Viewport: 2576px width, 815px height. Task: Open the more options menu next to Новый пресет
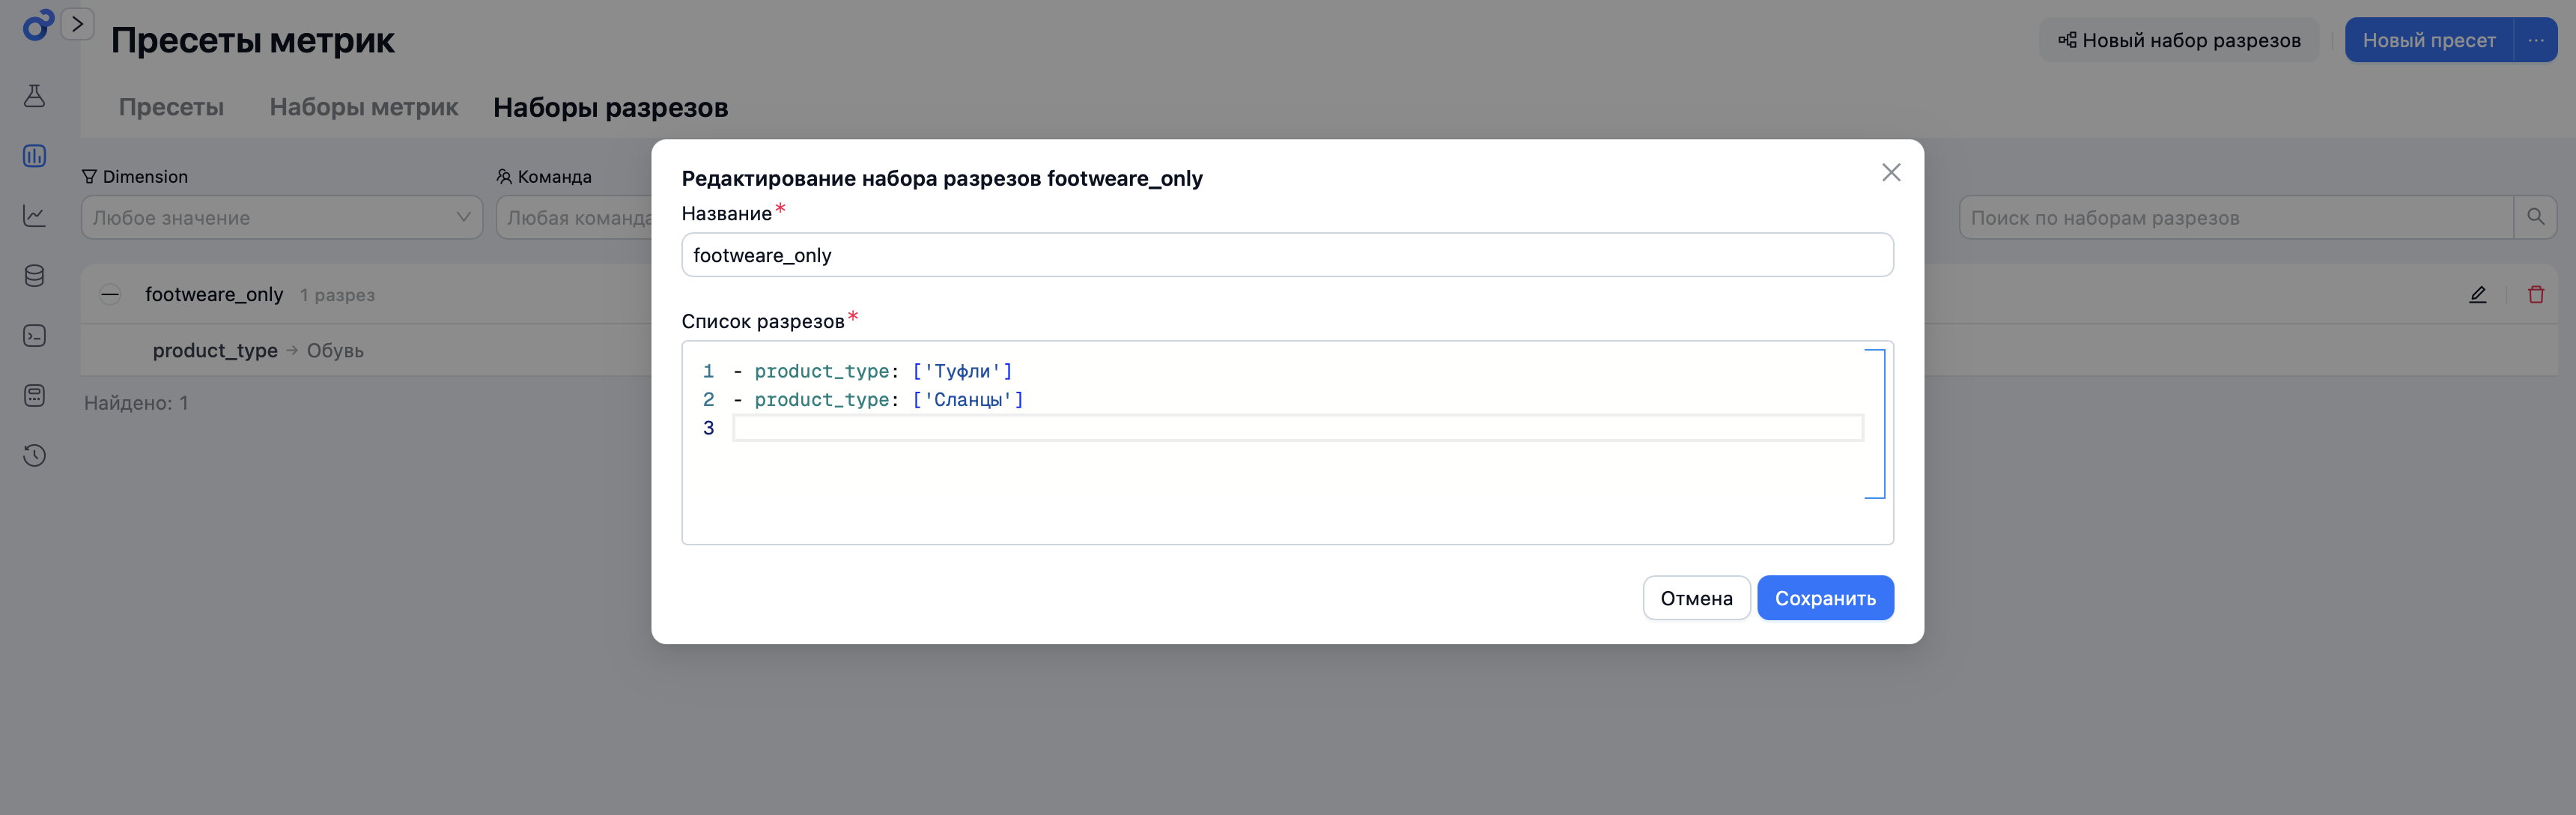(x=2536, y=40)
